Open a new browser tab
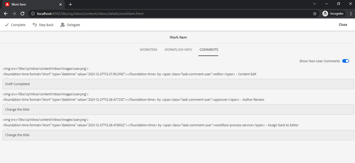Image resolution: width=355 pixels, height=163 pixels. tap(70, 4)
